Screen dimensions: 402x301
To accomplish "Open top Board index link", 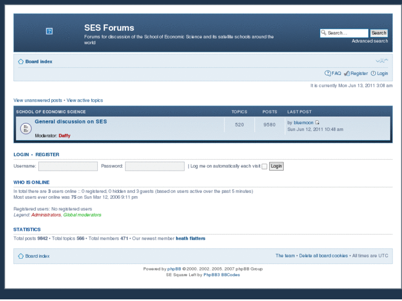I will pyautogui.click(x=39, y=61).
